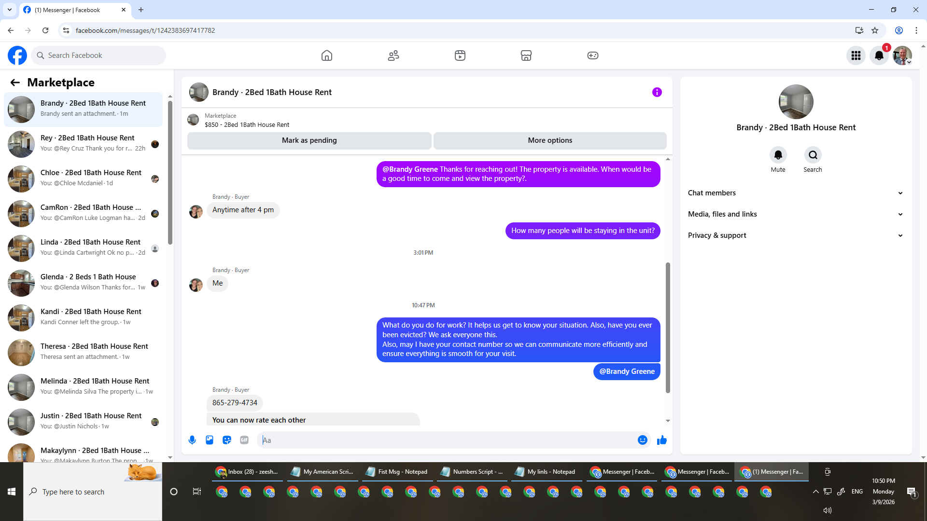This screenshot has width=927, height=521.
Task: Expand Privacy & support section
Action: coord(795,235)
